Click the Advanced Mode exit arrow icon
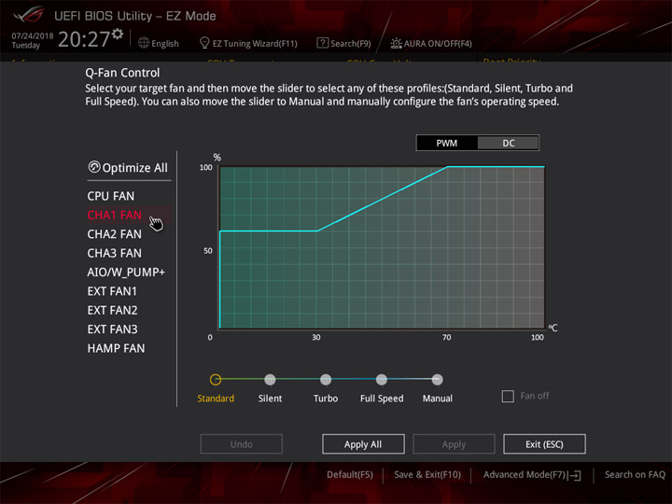Image resolution: width=672 pixels, height=504 pixels. (575, 475)
